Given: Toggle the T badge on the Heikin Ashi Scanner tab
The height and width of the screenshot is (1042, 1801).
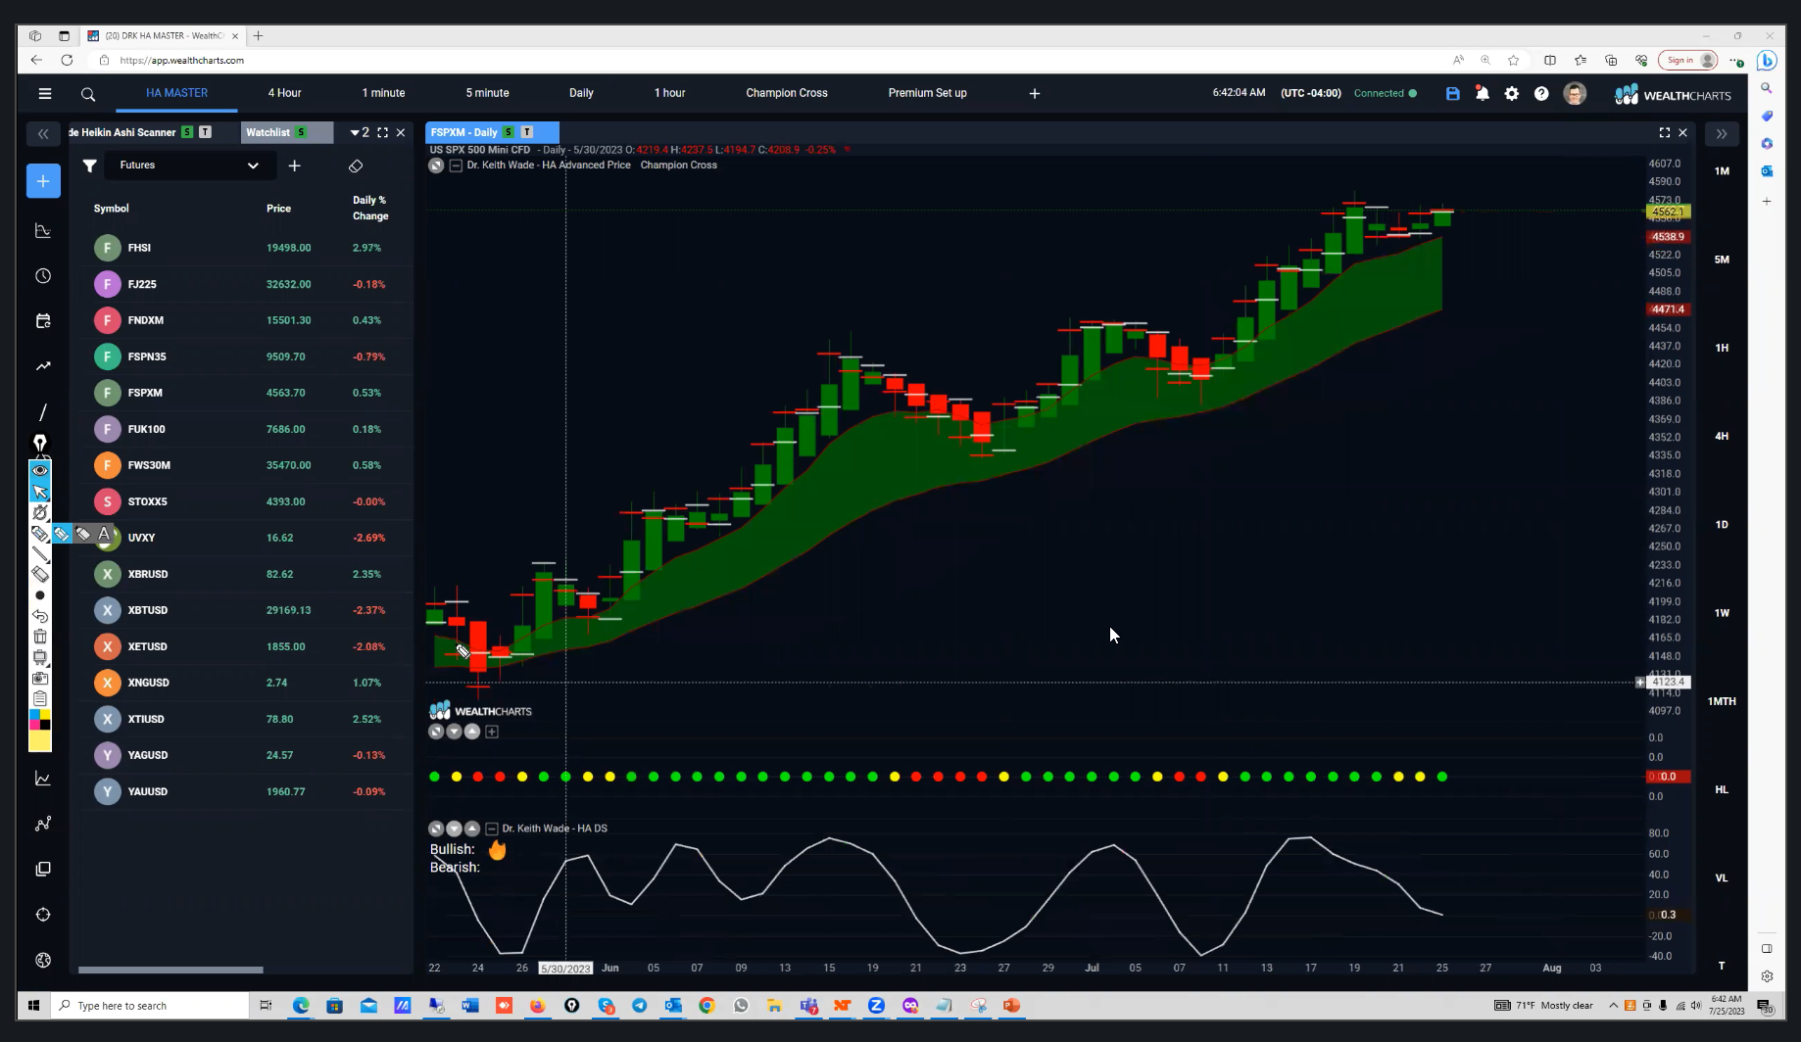Looking at the screenshot, I should pos(205,132).
